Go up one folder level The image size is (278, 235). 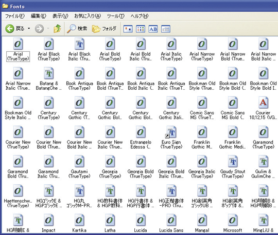tap(57, 29)
